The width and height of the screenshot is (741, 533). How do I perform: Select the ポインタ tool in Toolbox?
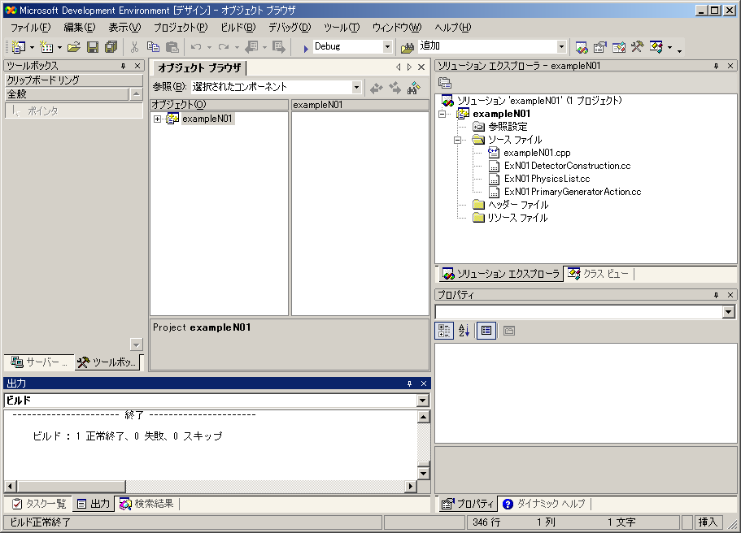click(x=74, y=111)
